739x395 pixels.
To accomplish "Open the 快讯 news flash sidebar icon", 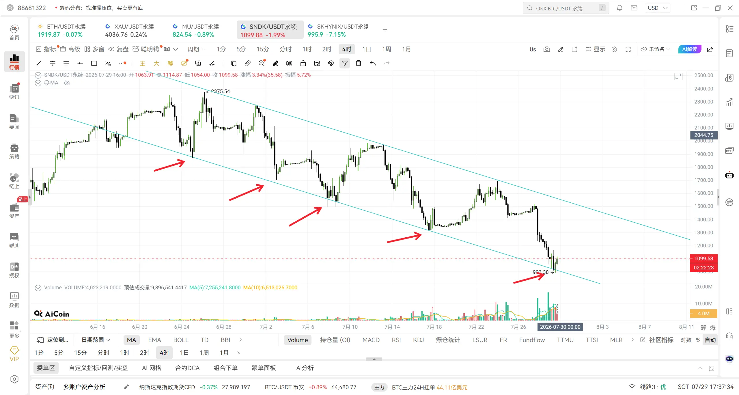I will (x=14, y=92).
